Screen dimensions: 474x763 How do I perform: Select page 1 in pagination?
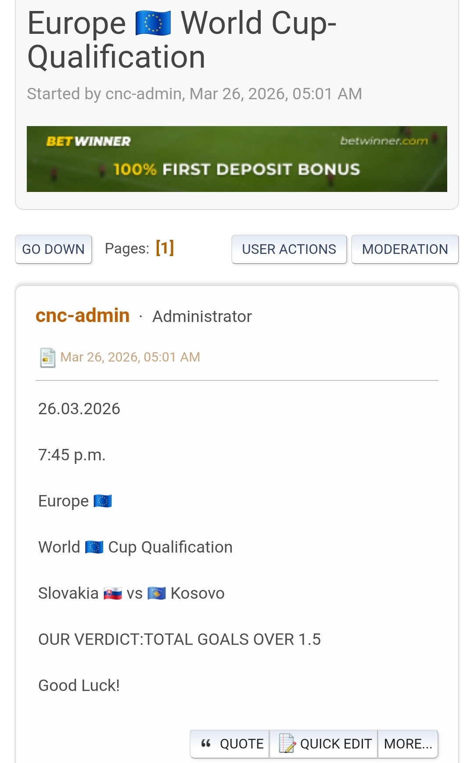click(165, 248)
